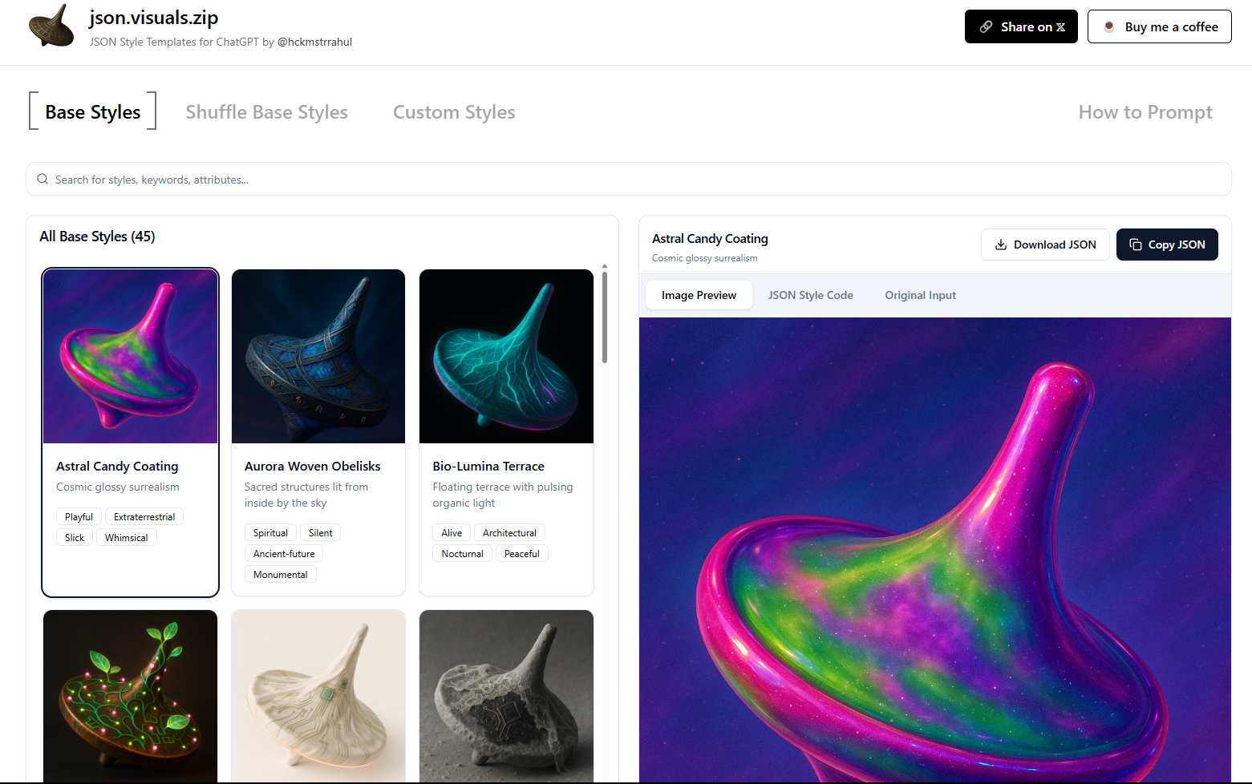Click the spinning top logo icon
Viewport: 1252px width, 784px height.
(x=51, y=26)
